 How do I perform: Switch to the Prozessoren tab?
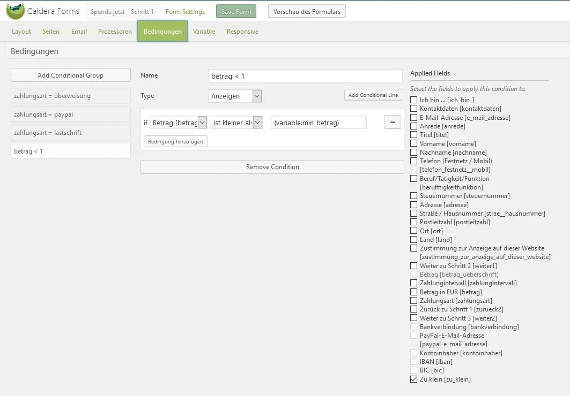tap(115, 32)
